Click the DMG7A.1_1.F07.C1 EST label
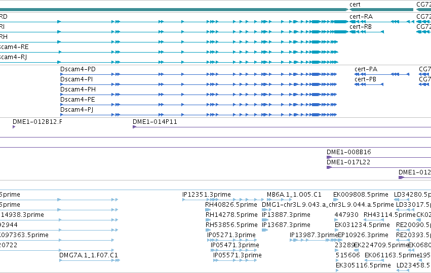 89,255
